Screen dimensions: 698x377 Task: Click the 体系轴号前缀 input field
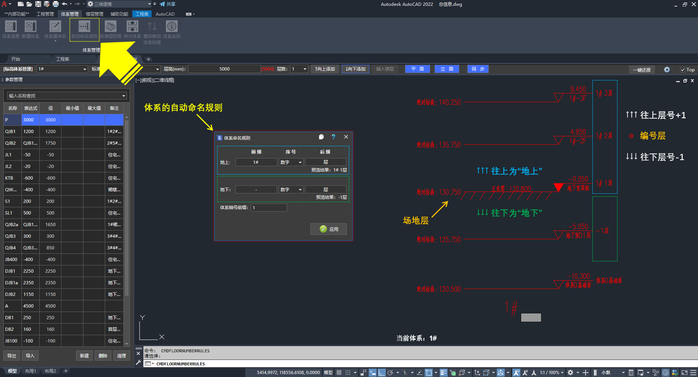(269, 208)
